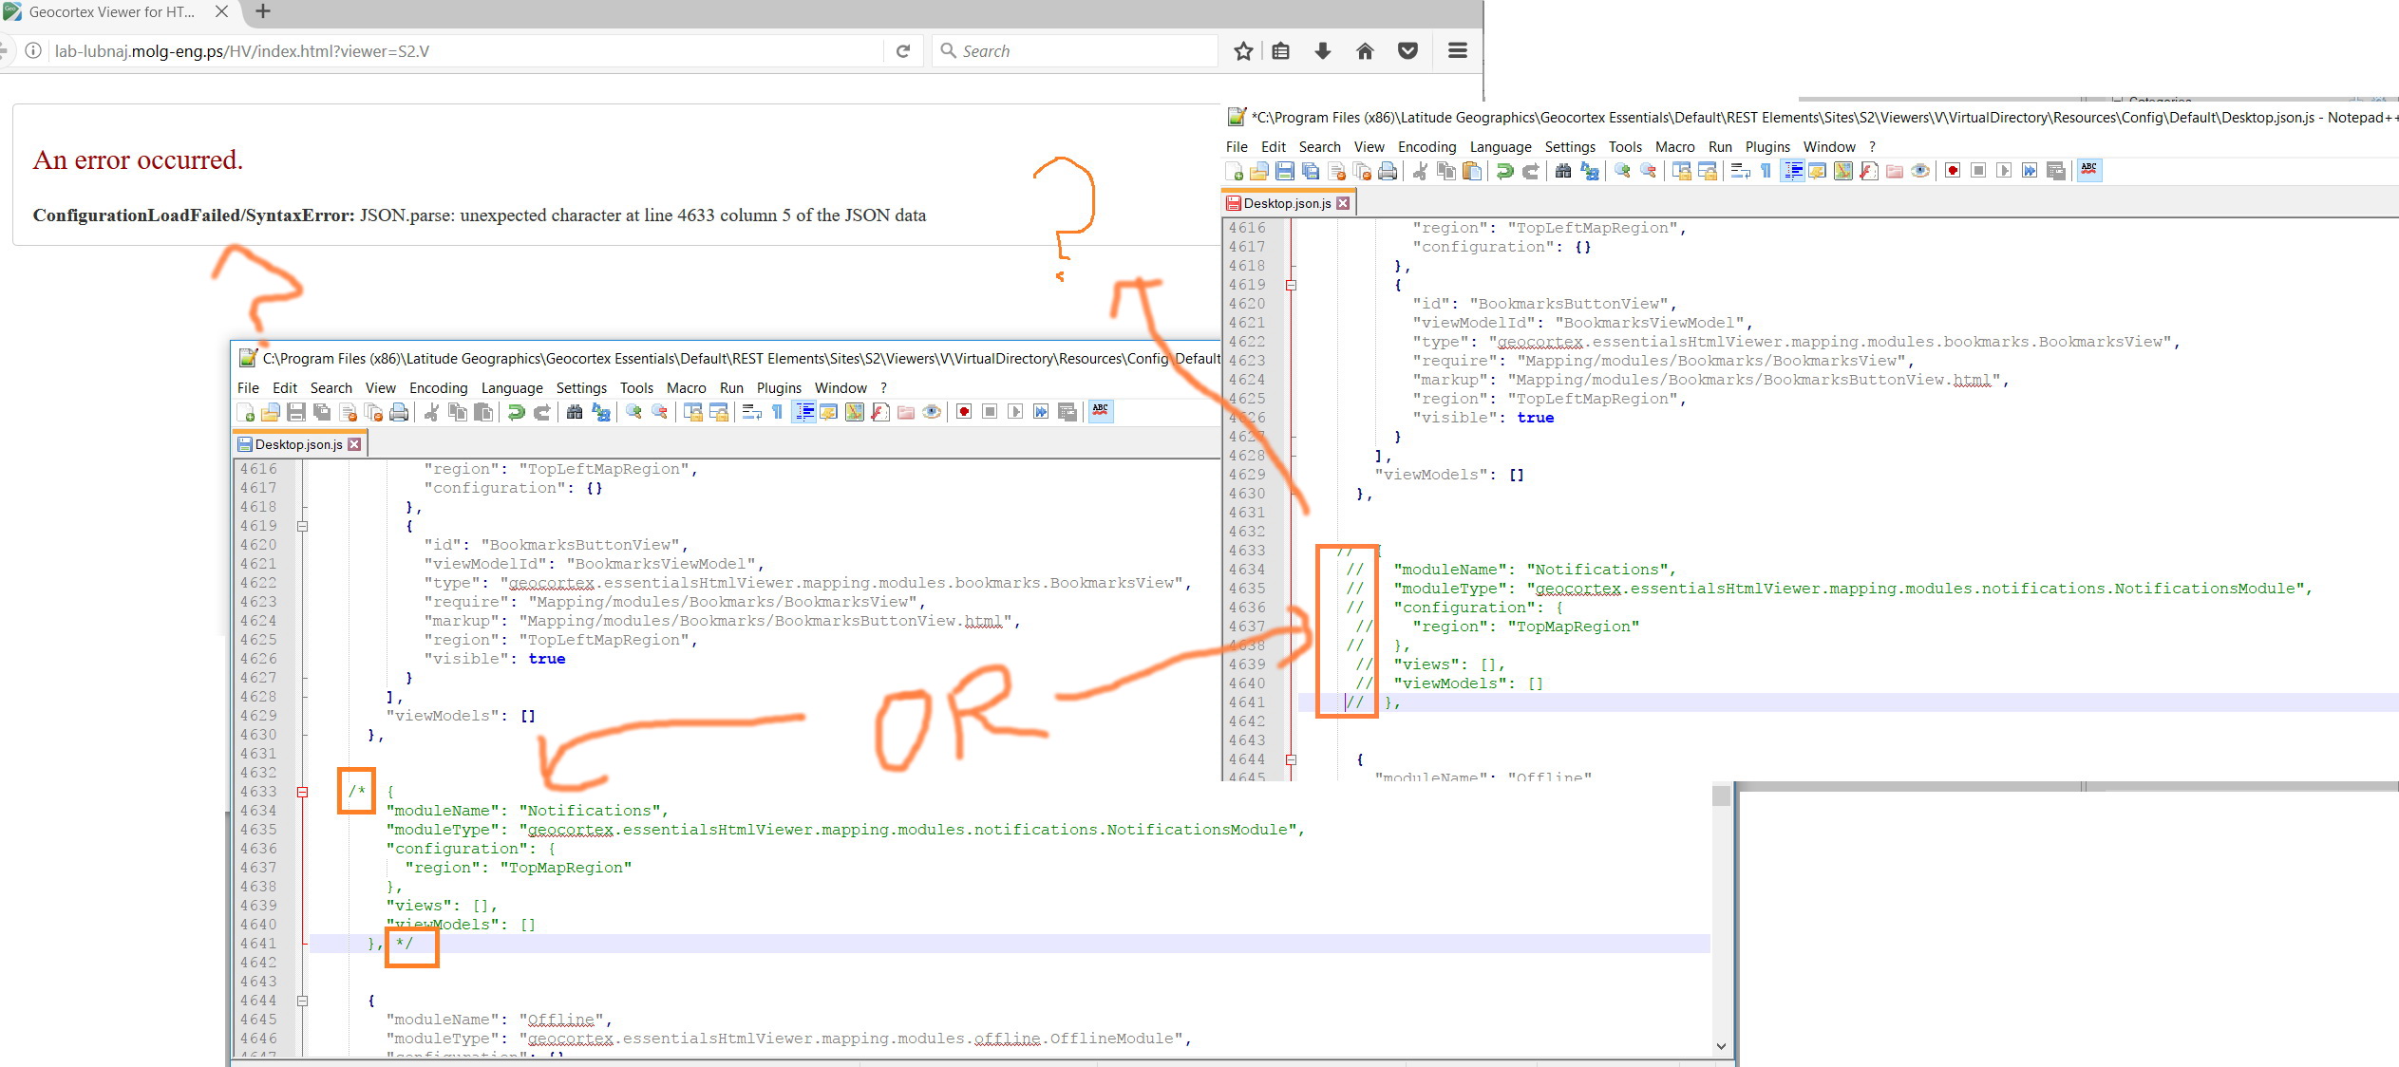Click Zoom in icon in left Notepad++ toolbar

coord(633,412)
